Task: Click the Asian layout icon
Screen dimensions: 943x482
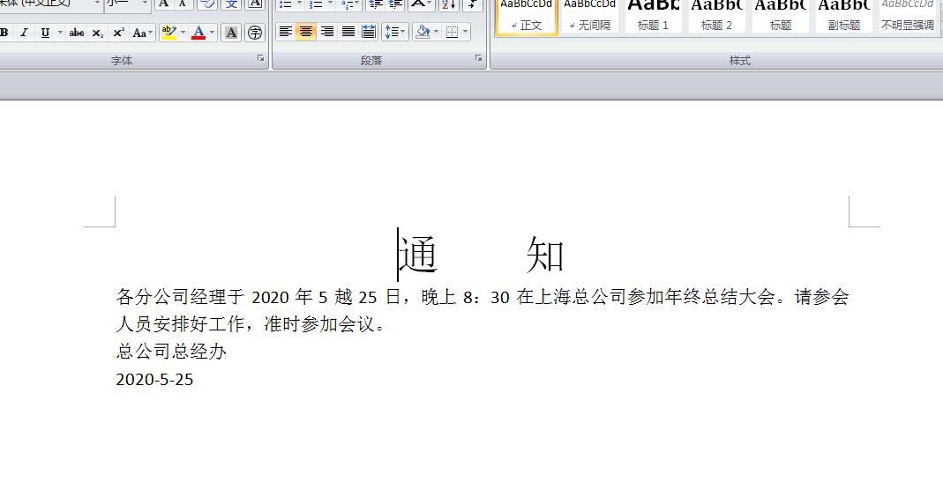Action: pyautogui.click(x=421, y=4)
